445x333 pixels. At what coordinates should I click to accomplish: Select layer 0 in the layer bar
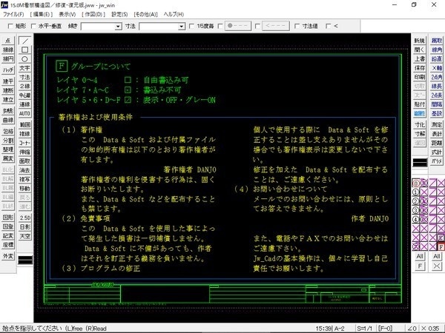tap(416, 184)
